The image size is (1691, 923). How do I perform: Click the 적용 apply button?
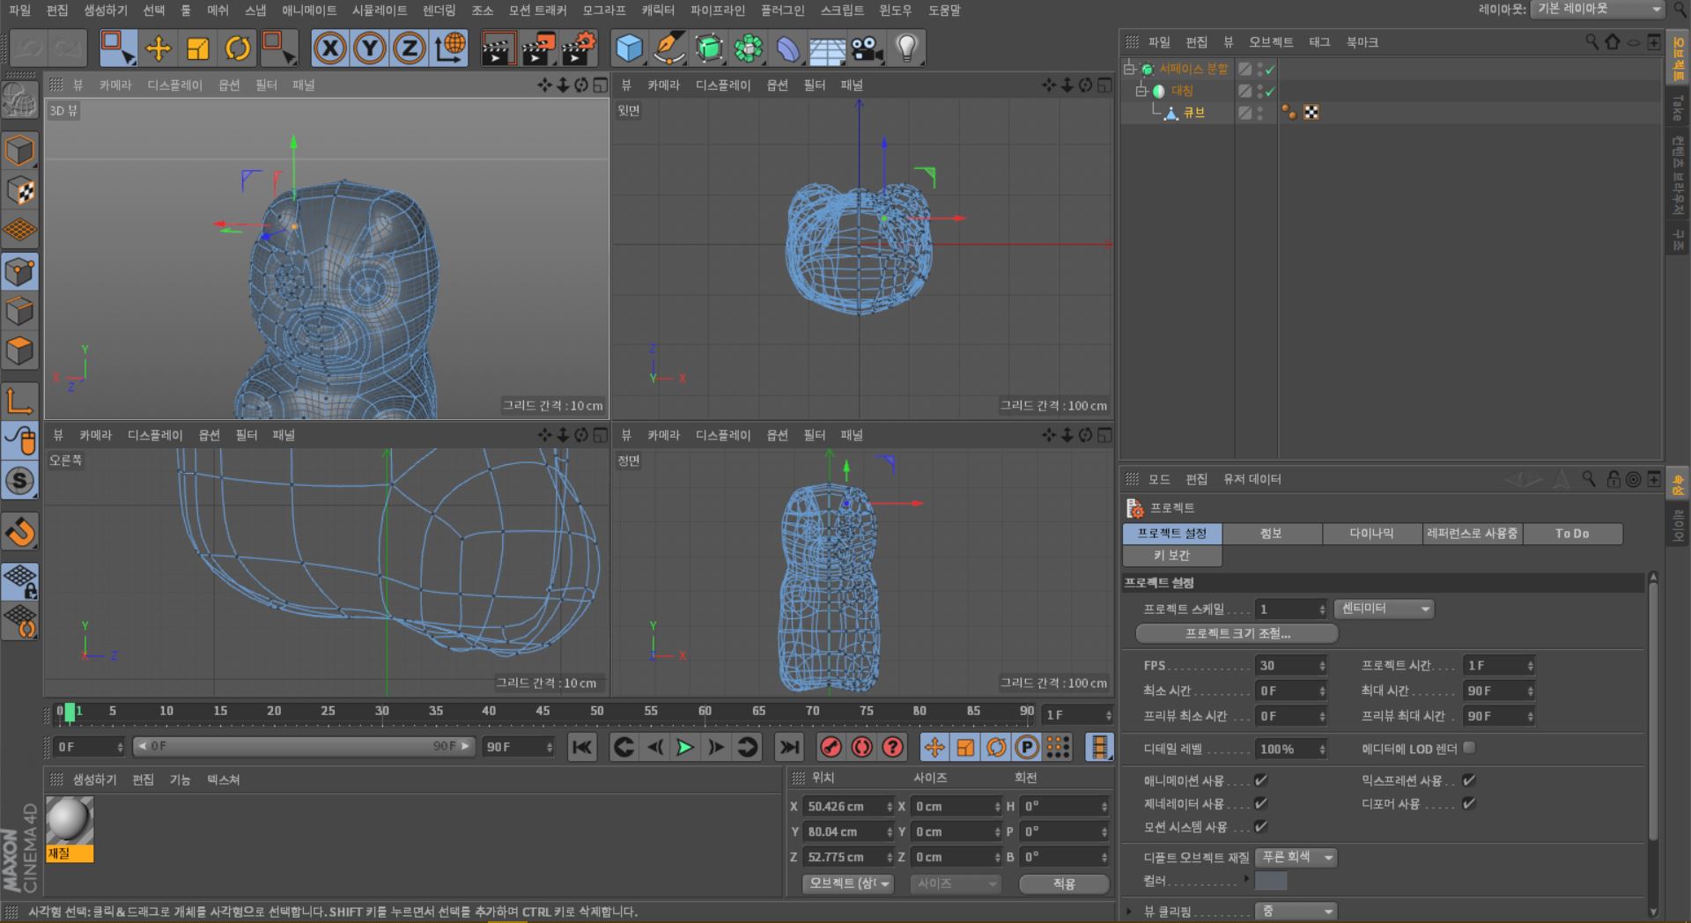[1064, 882]
